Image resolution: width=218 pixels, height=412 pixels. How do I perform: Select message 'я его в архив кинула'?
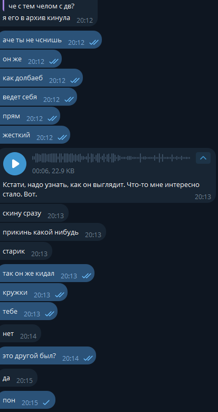click(x=36, y=18)
